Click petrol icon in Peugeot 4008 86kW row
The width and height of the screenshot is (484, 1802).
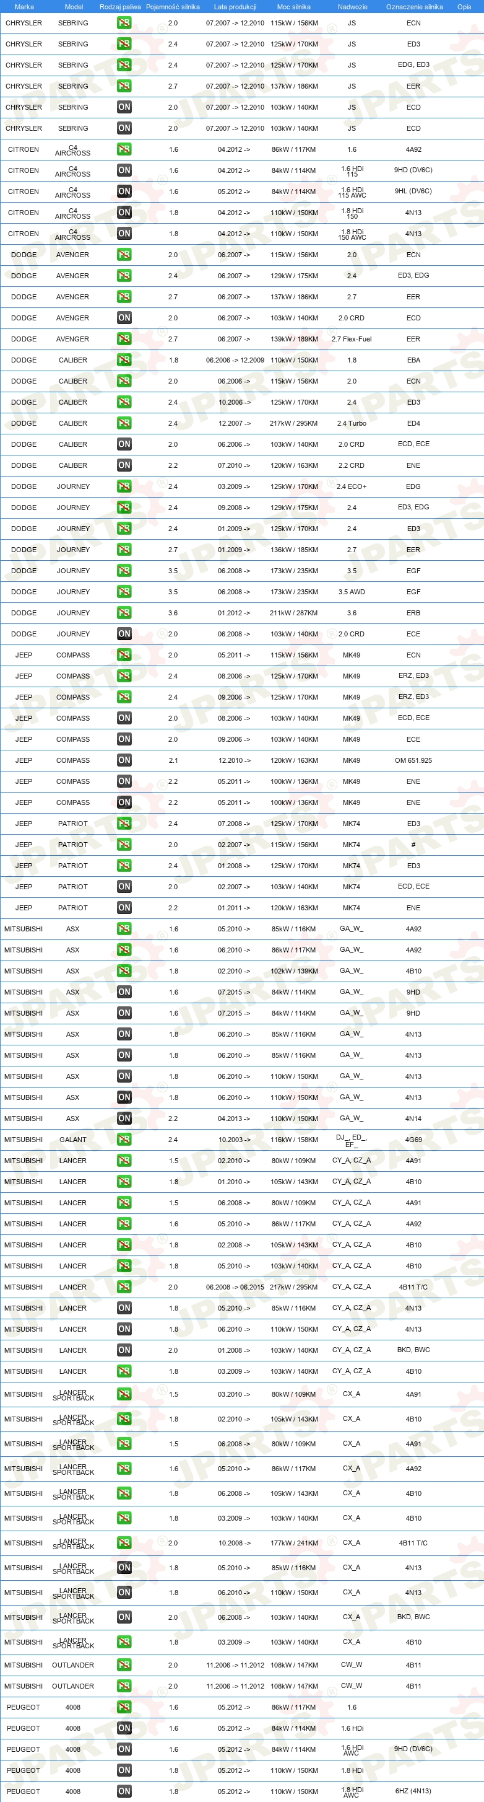124,1707
